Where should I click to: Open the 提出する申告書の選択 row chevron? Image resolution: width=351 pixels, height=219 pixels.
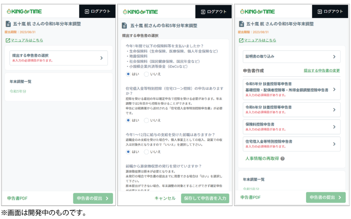(101, 58)
